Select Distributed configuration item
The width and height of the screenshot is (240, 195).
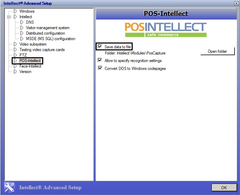point(46,33)
